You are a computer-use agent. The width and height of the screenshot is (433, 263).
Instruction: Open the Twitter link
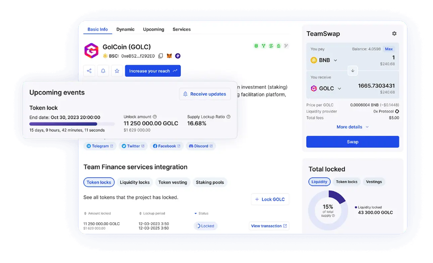(133, 146)
